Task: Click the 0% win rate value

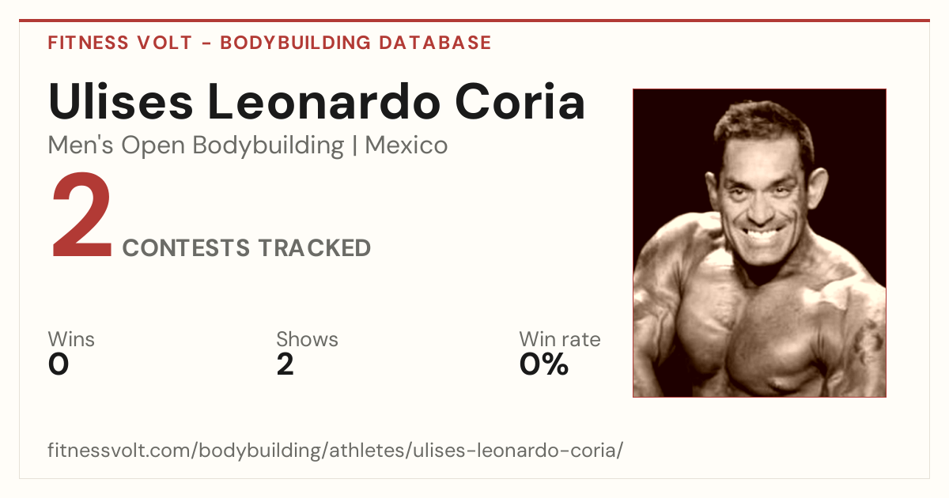Action: [x=544, y=364]
